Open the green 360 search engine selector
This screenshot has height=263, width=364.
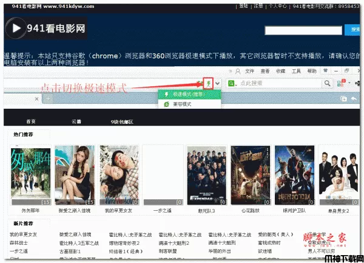click(x=232, y=83)
